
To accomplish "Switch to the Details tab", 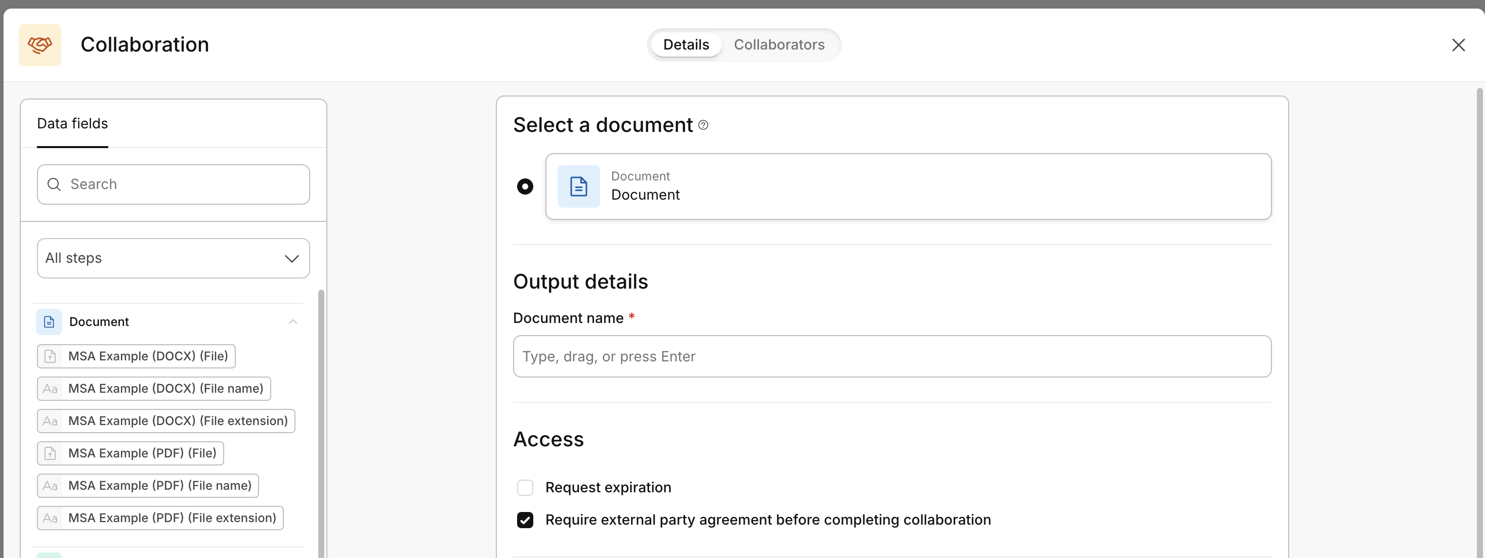I will pyautogui.click(x=686, y=45).
